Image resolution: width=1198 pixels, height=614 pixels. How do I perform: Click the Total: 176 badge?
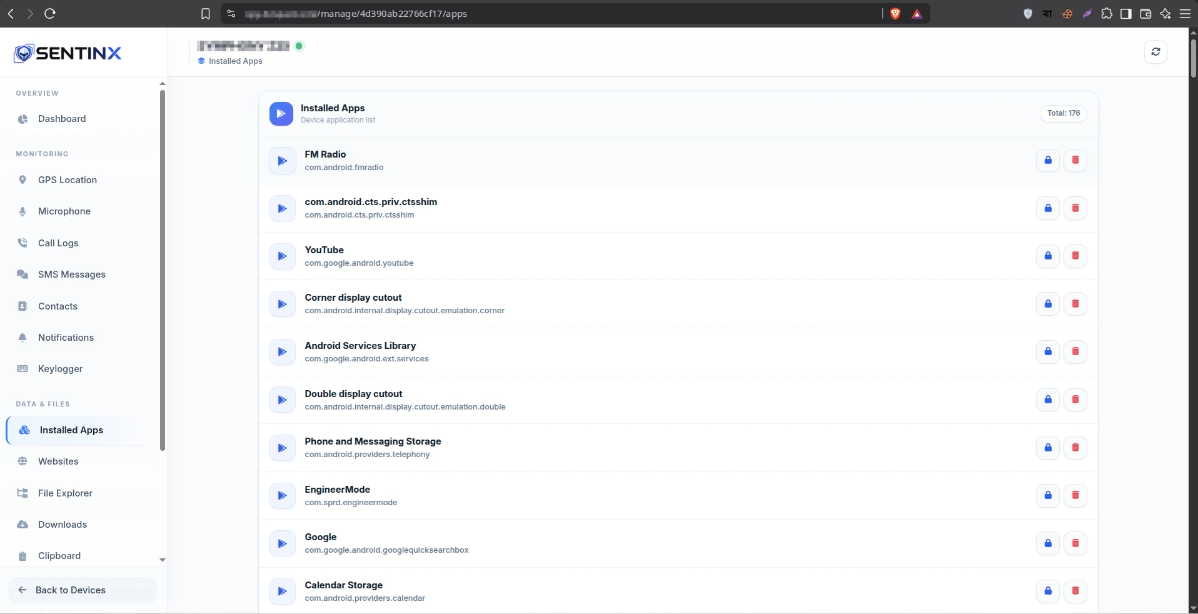pyautogui.click(x=1064, y=113)
